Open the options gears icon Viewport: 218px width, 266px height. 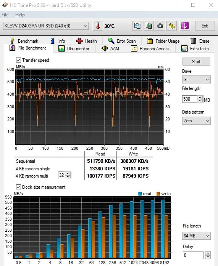(172, 26)
